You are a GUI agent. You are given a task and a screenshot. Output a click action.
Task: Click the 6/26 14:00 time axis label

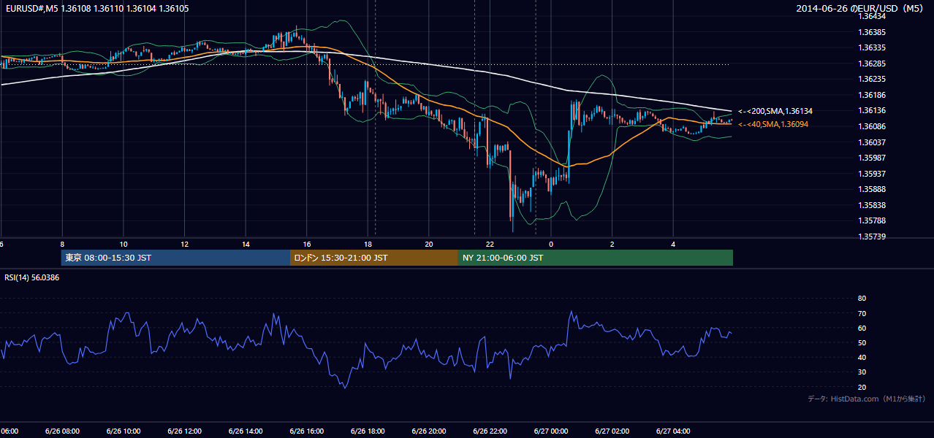point(246,431)
